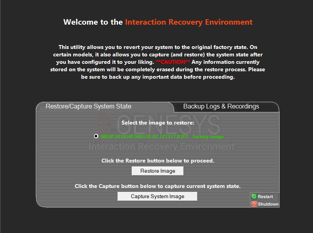Viewport: 313px width, 233px height.
Task: Switch to Backup Logs & Recordings tab
Action: tap(221, 107)
